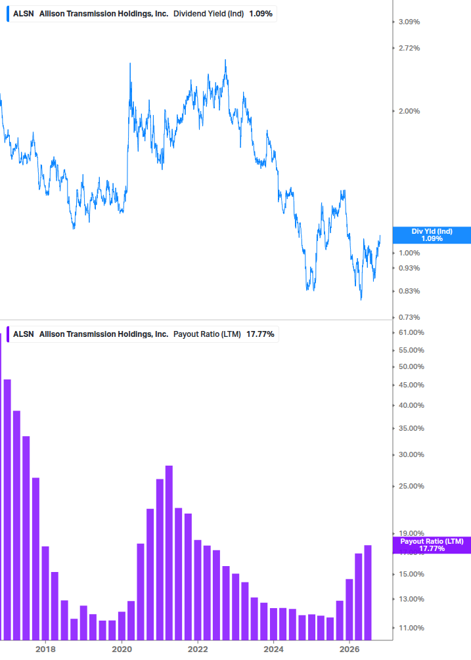
Task: Click the 15.00% payout axis label
Action: (412, 574)
